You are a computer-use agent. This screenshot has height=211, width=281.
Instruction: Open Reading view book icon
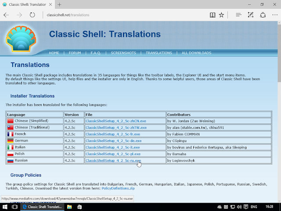[213, 15]
